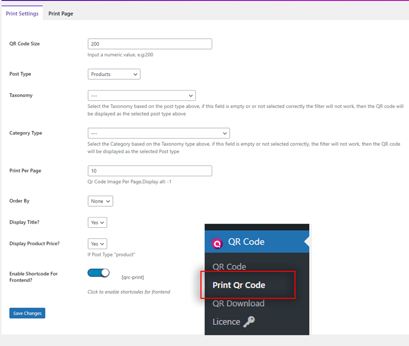
Task: Disable the Enable Shortcode For Frontend toggle
Action: click(98, 273)
